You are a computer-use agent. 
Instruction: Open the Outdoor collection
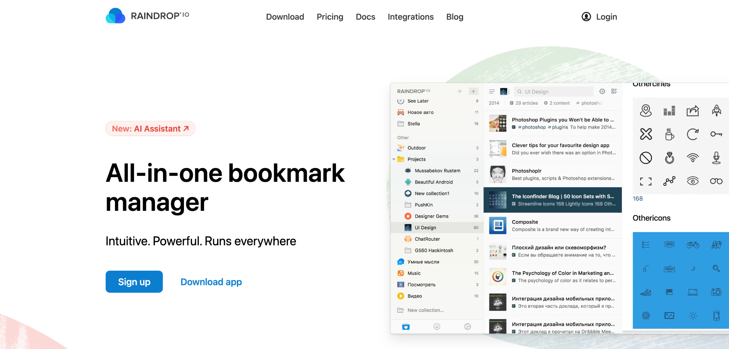(x=437, y=148)
